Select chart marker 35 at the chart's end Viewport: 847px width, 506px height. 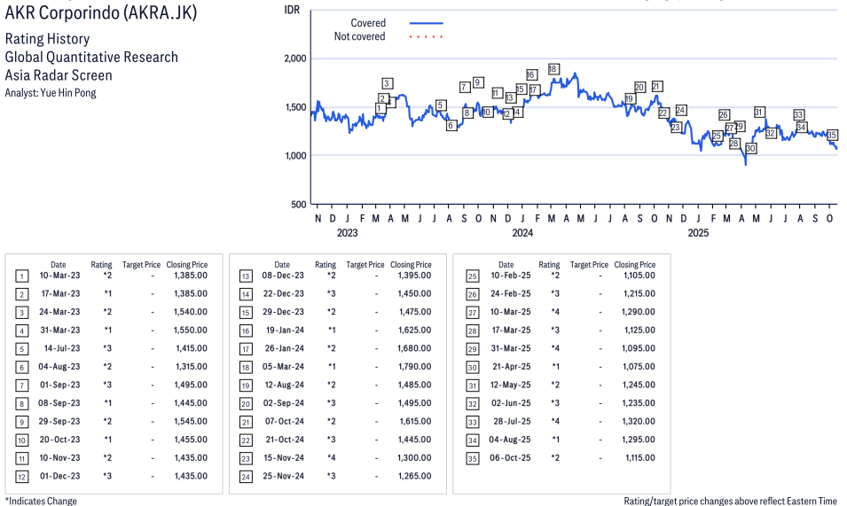pos(832,136)
